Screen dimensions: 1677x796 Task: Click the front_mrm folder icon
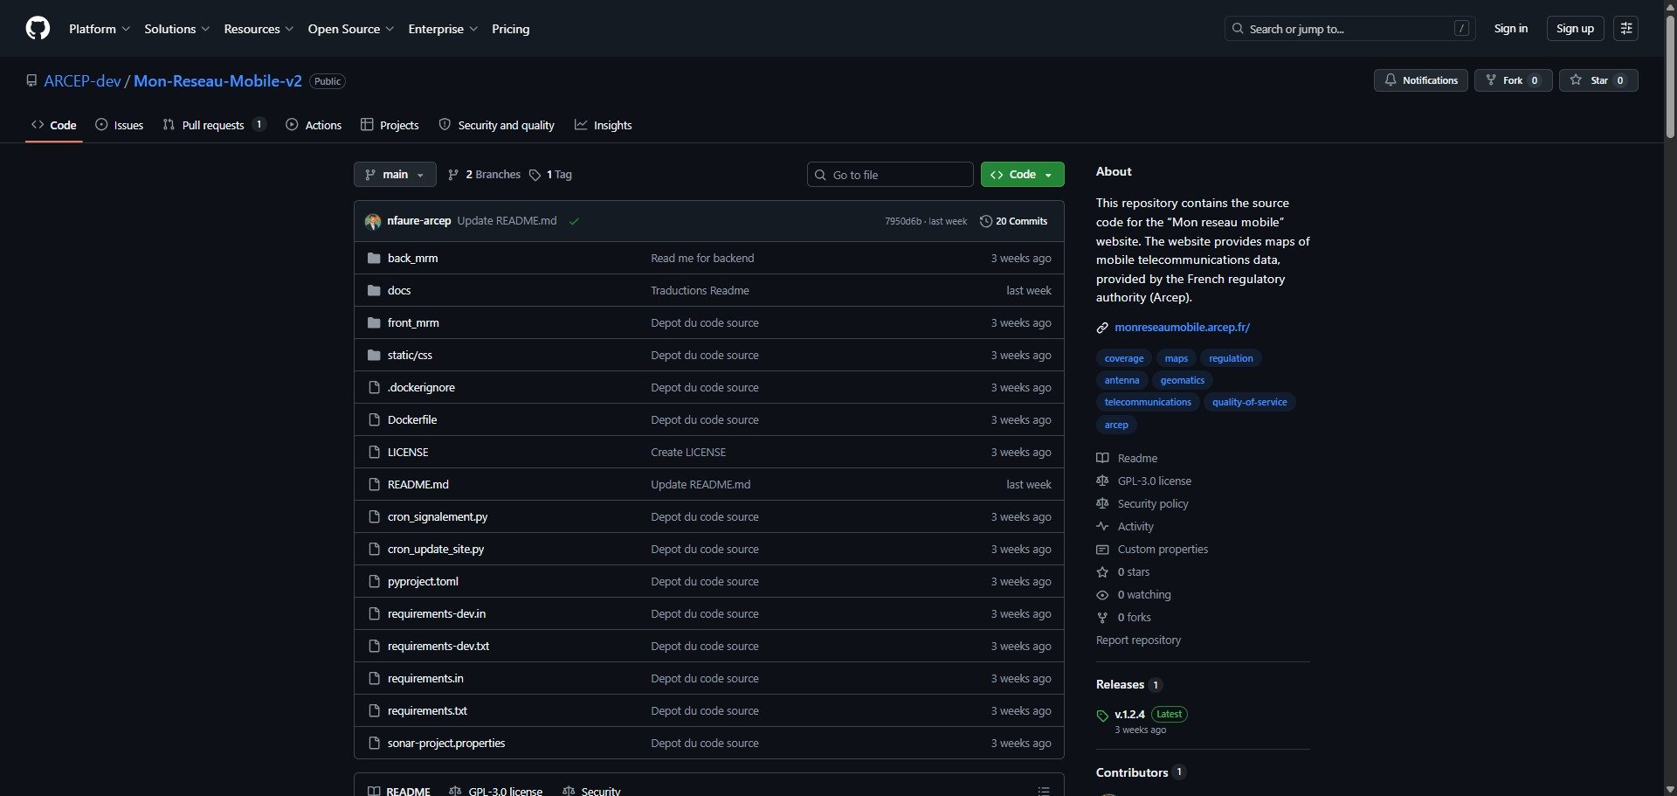(x=374, y=323)
